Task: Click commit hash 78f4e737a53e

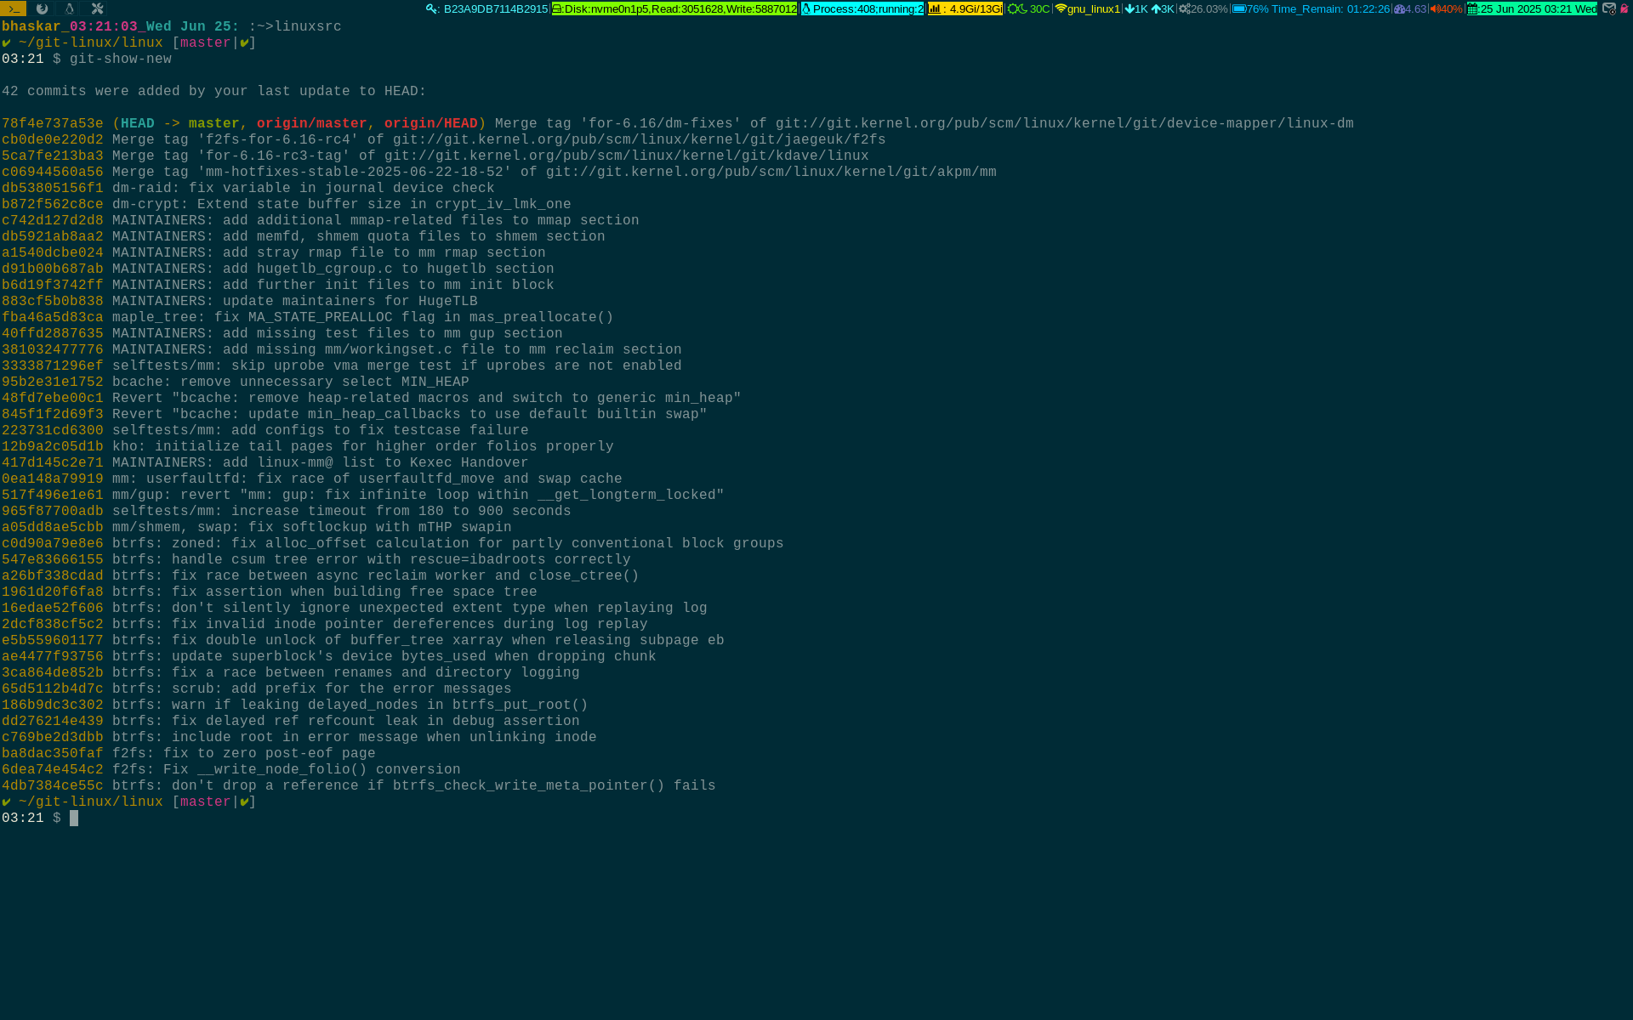Action: coord(53,123)
